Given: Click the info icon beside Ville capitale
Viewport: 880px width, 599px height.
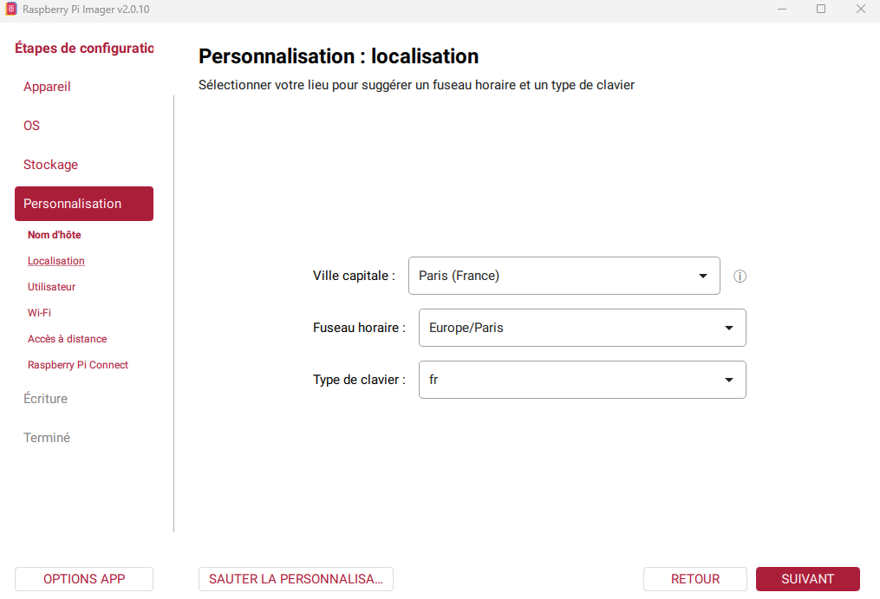Looking at the screenshot, I should coord(740,277).
